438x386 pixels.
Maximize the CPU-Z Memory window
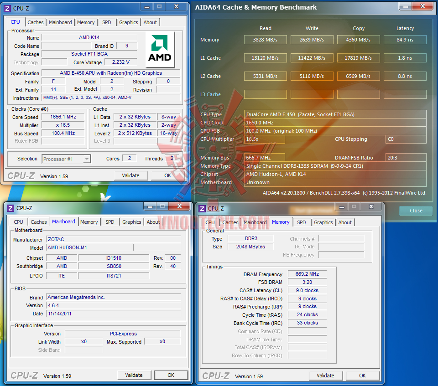click(354, 206)
